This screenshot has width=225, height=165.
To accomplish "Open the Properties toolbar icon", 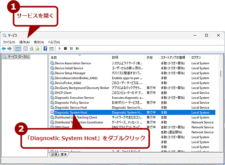I will pos(25,49).
